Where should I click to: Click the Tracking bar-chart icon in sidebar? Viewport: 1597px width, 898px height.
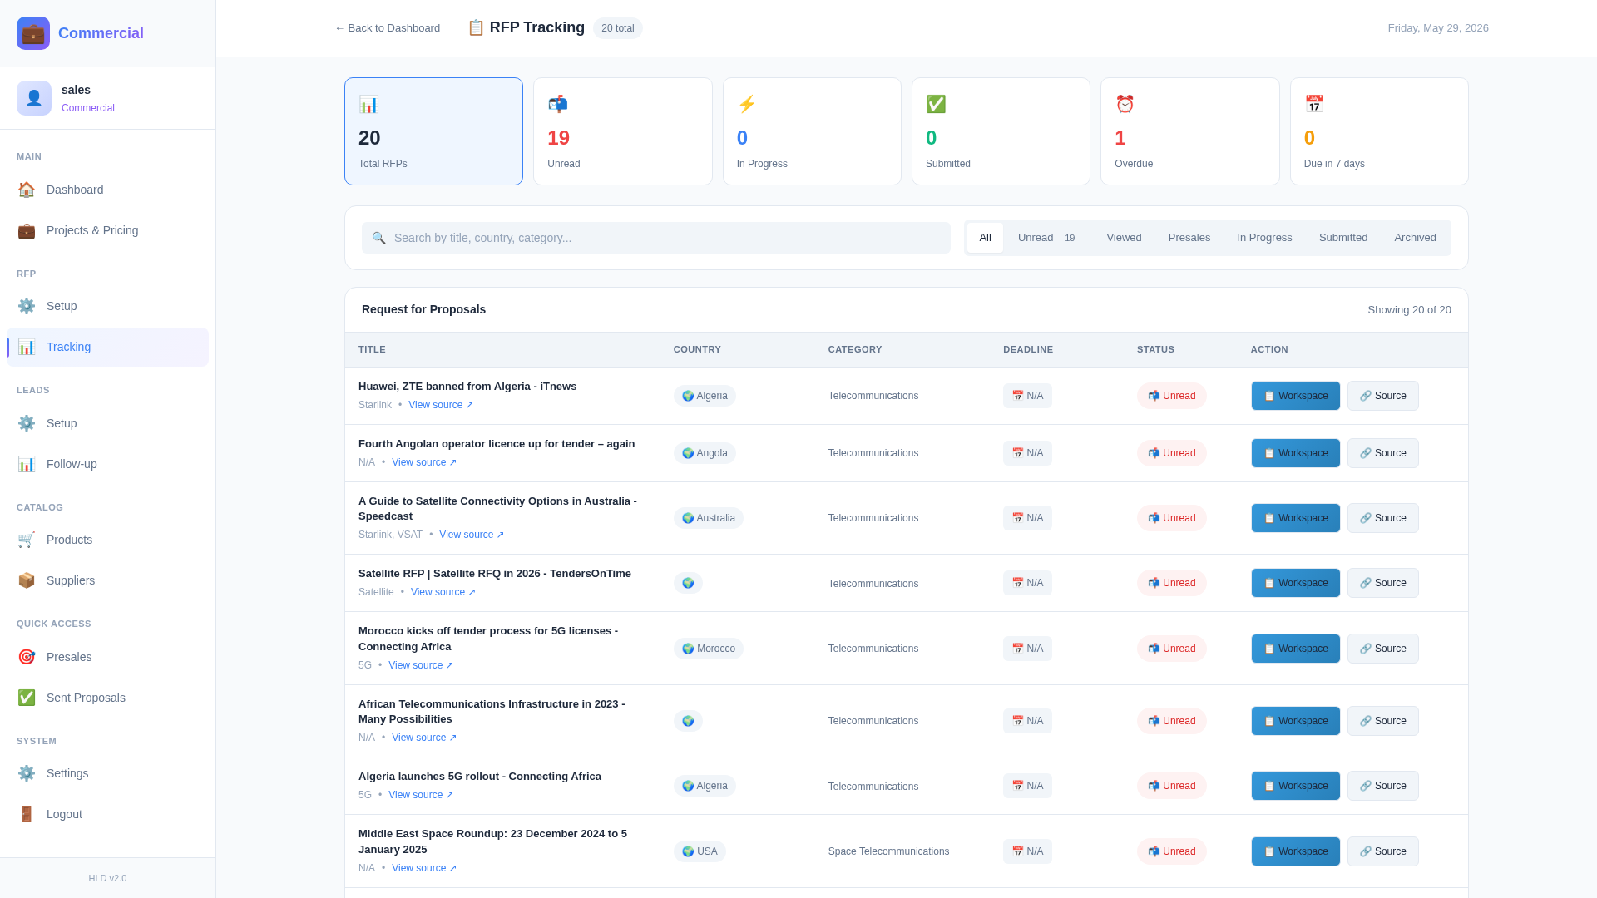(27, 347)
